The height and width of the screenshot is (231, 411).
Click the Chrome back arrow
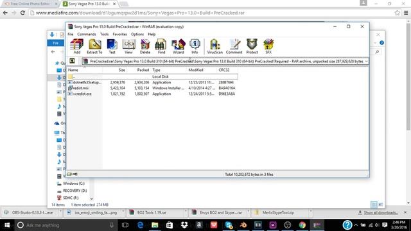5,13
